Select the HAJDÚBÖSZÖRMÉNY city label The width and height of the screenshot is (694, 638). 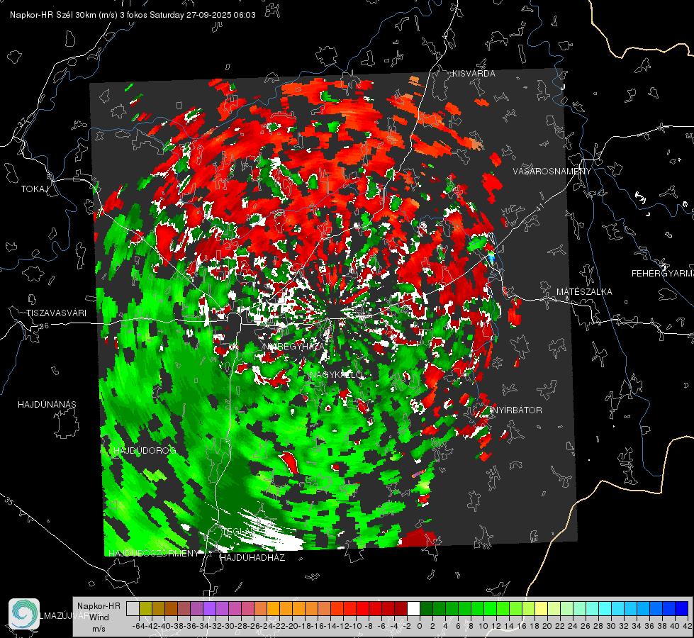tap(154, 554)
